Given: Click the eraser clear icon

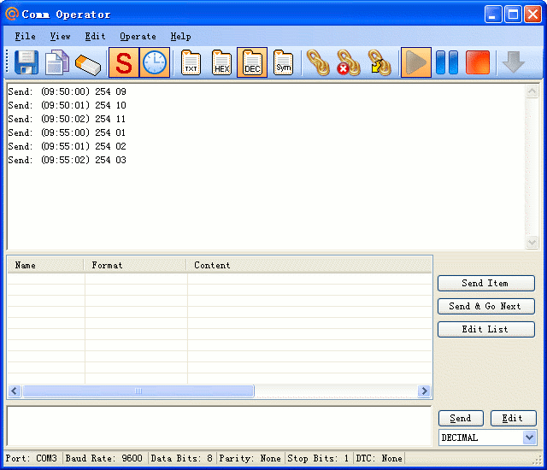Looking at the screenshot, I should point(88,64).
